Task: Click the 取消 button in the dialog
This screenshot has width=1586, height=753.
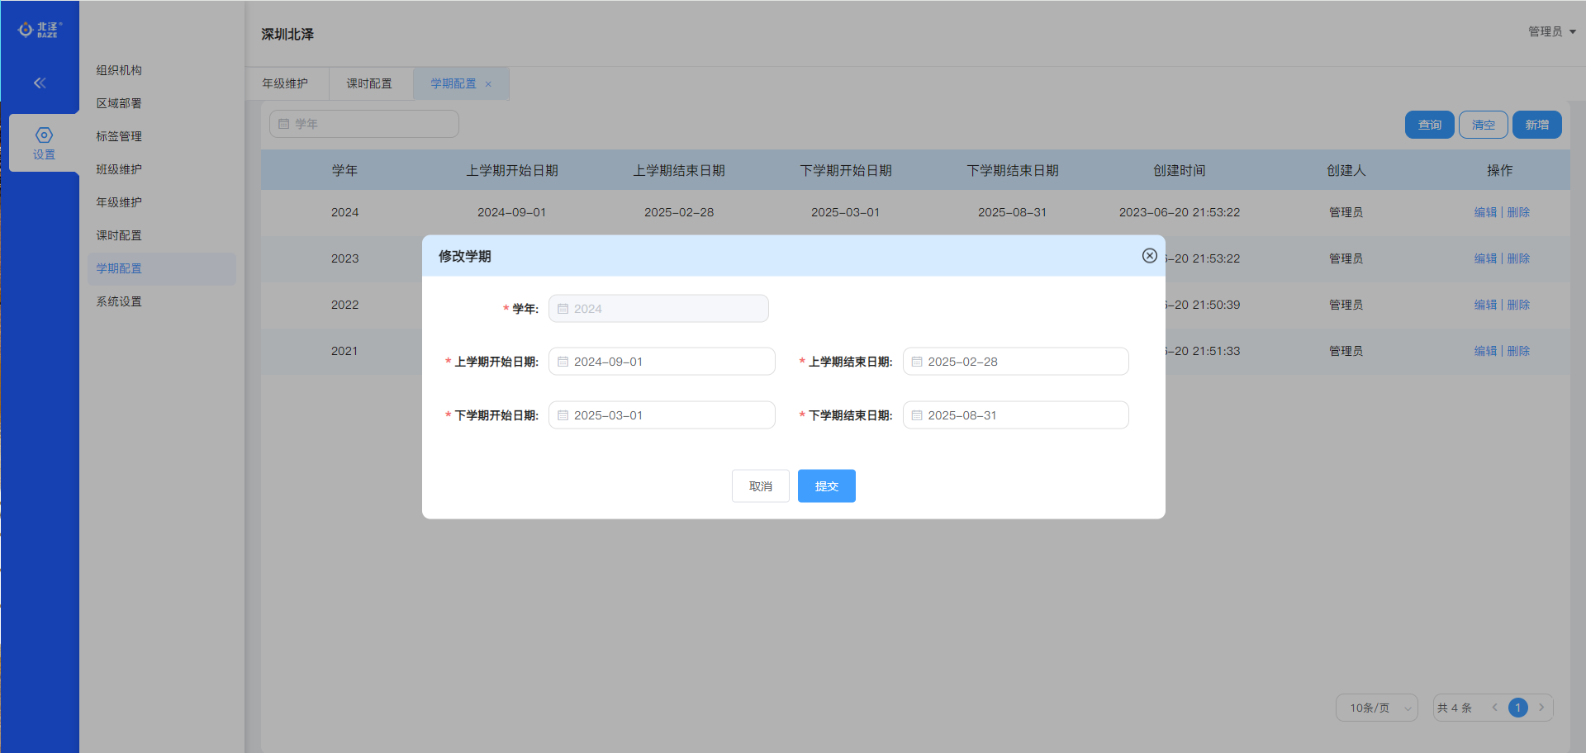Action: (x=760, y=486)
